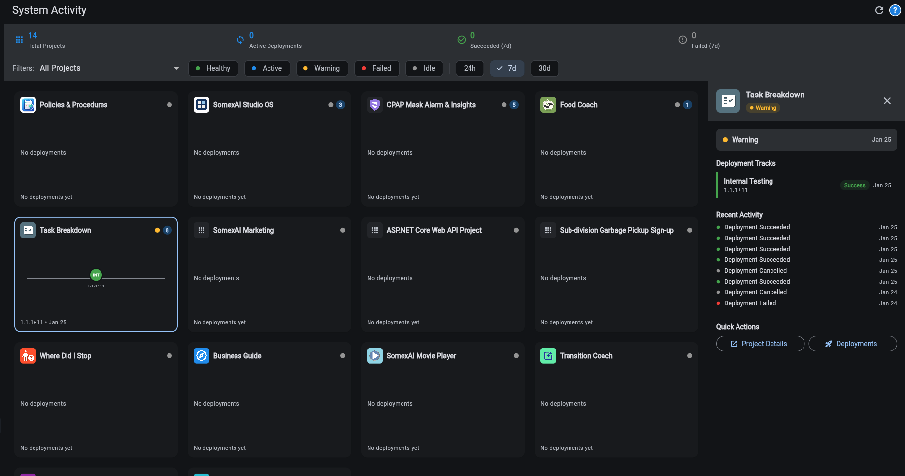The width and height of the screenshot is (905, 476).
Task: Enable the Healthy status filter
Action: [213, 68]
